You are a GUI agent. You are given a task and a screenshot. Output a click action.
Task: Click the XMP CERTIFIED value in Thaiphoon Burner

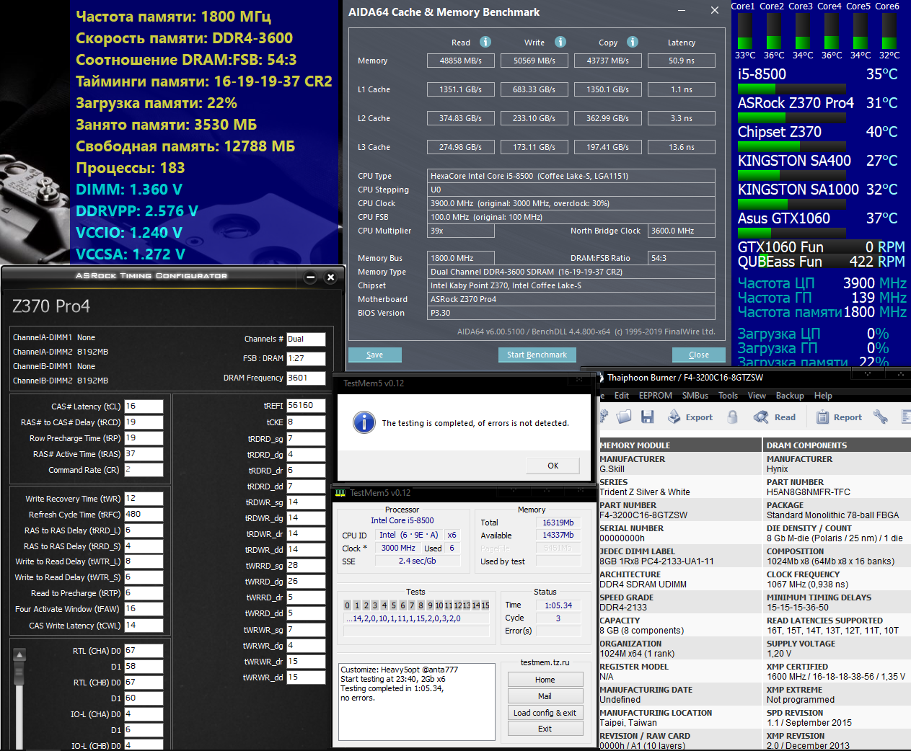tap(836, 677)
